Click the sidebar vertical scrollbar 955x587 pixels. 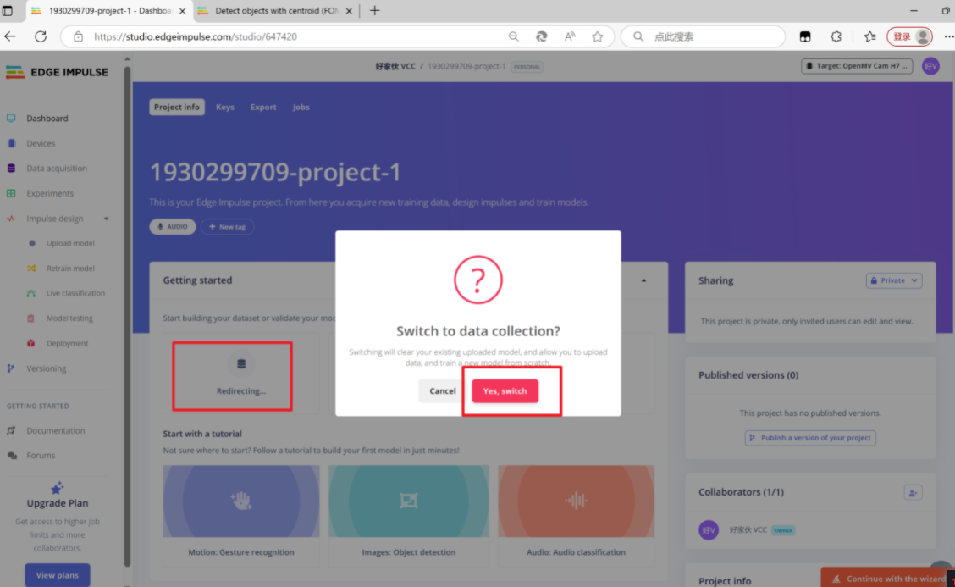coord(127,317)
